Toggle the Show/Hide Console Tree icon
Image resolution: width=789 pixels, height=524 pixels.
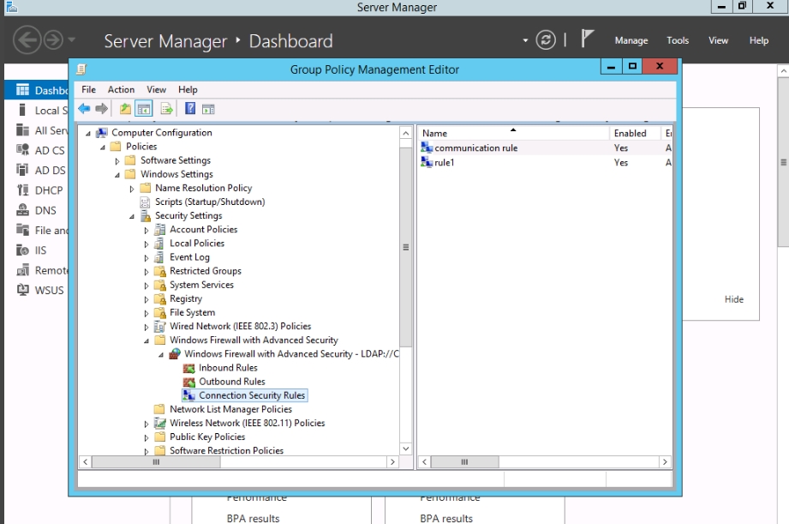point(144,108)
